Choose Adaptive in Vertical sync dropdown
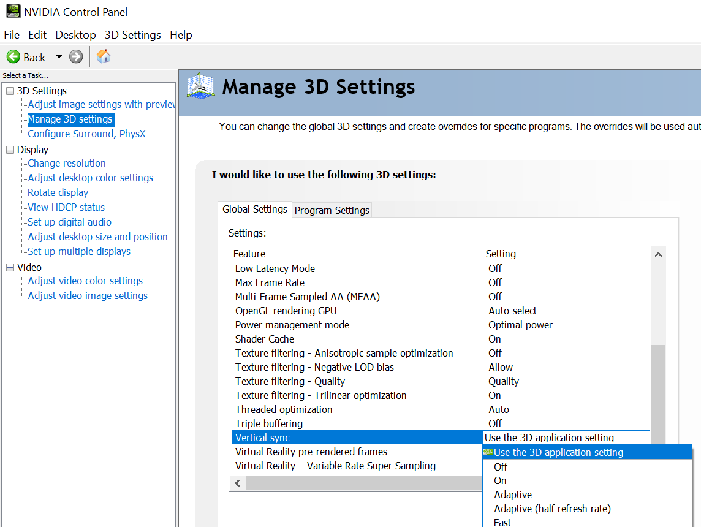The width and height of the screenshot is (701, 527). click(x=588, y=495)
